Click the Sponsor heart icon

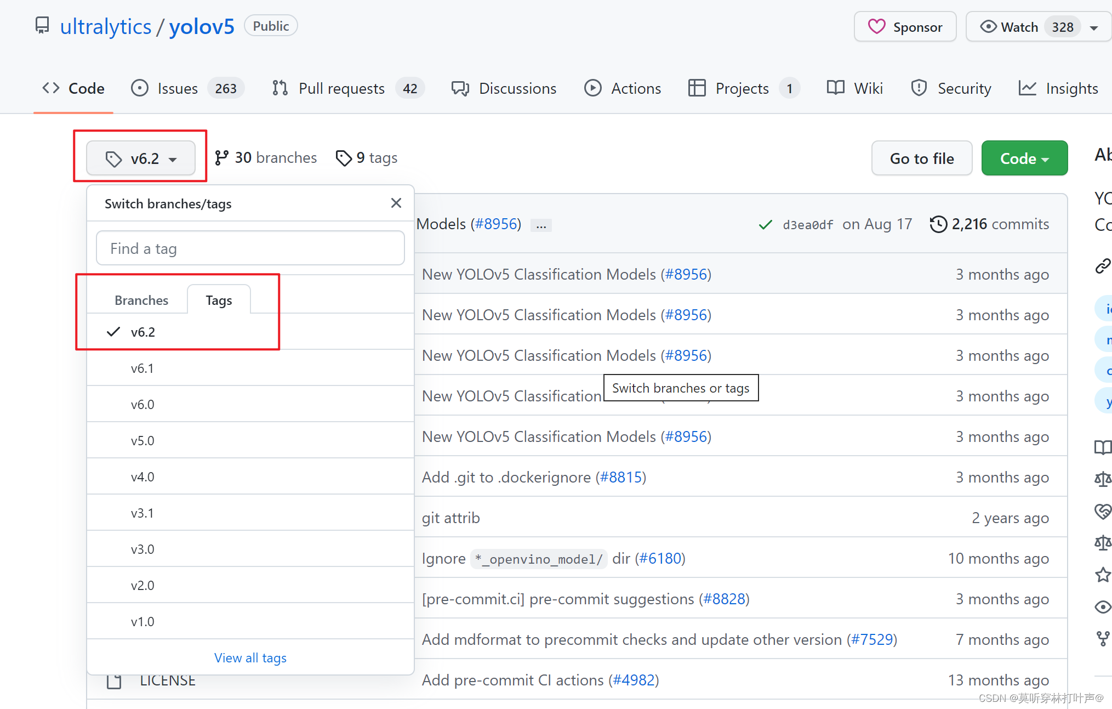click(876, 26)
